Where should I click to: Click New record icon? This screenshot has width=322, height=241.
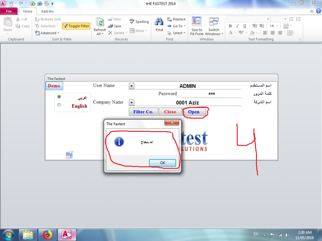tap(110, 19)
